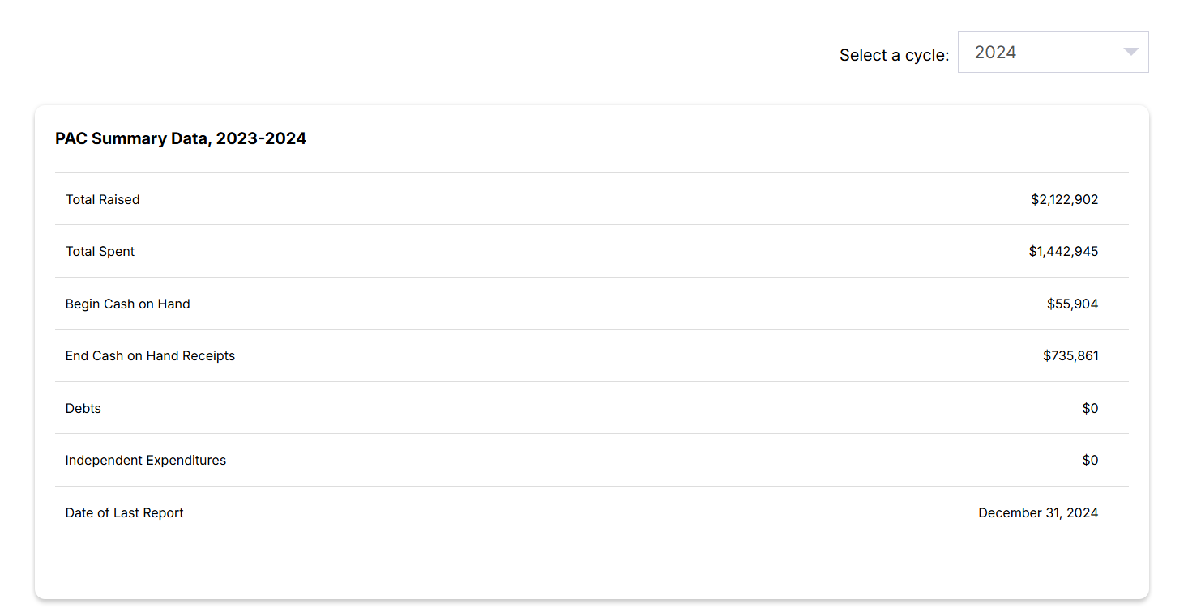
Task: Click the December 31, 2024 date value
Action: click(x=1038, y=512)
